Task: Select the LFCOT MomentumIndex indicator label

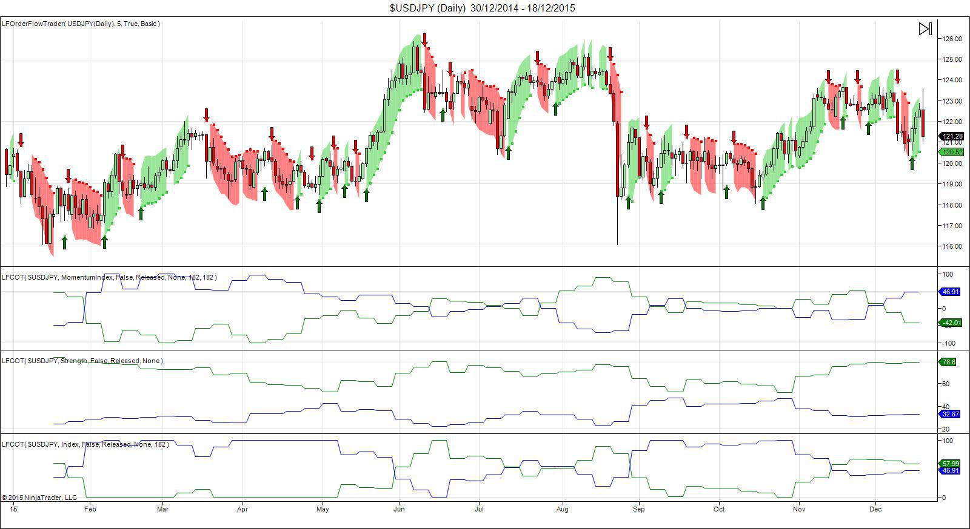Action: 109,277
